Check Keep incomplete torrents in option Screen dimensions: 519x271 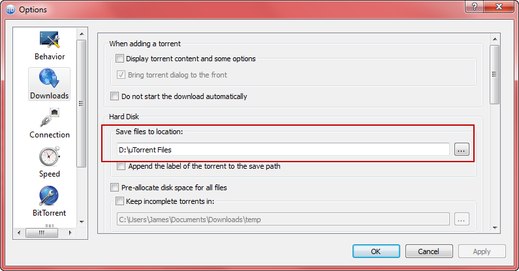[x=119, y=201]
